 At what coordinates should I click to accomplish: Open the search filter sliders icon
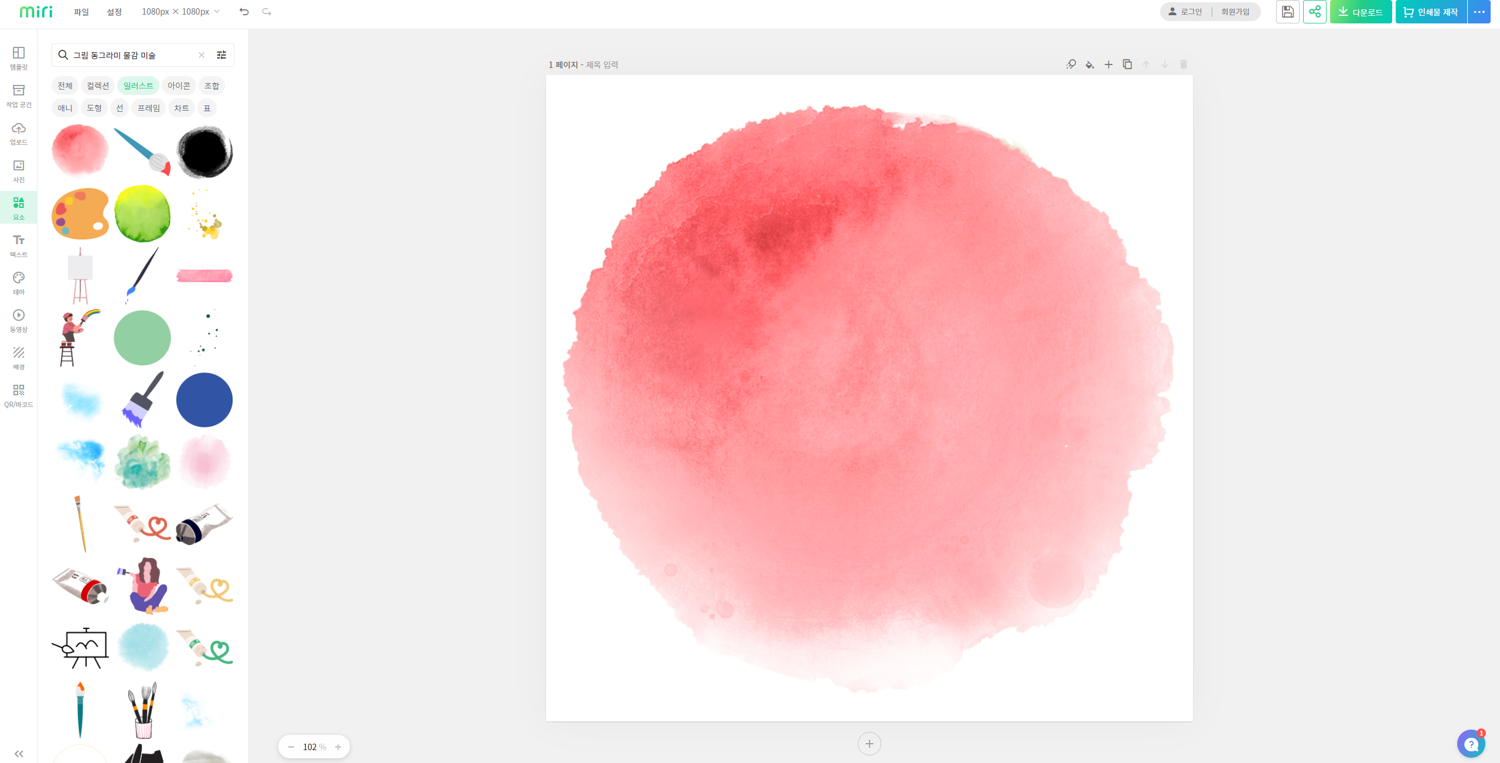tap(221, 55)
